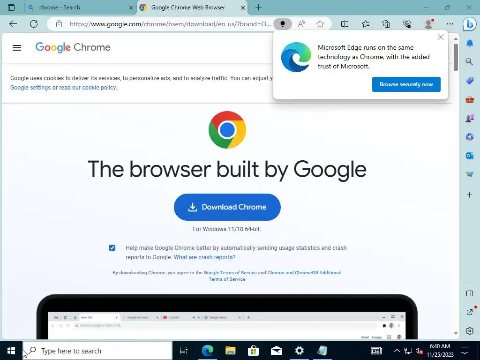Viewport: 480px width, 360px height.
Task: Open the Windows Start menu
Action: [x=11, y=351]
